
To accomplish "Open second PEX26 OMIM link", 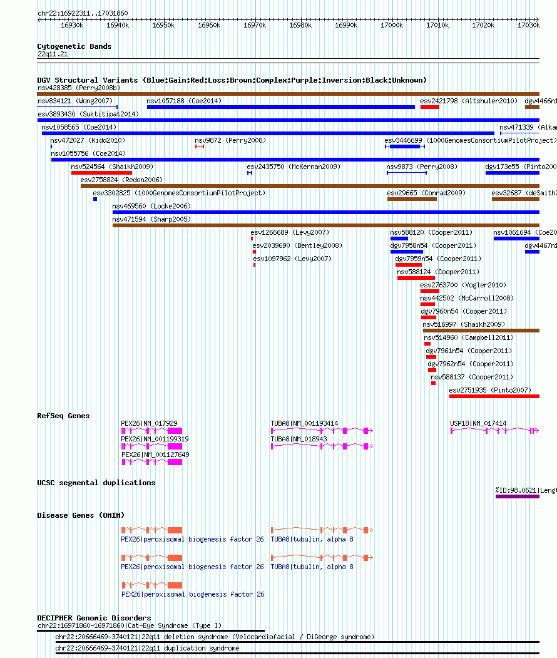I will 193,567.
